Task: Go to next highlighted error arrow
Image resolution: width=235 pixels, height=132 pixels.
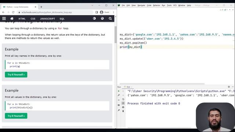Action: (x=233, y=10)
